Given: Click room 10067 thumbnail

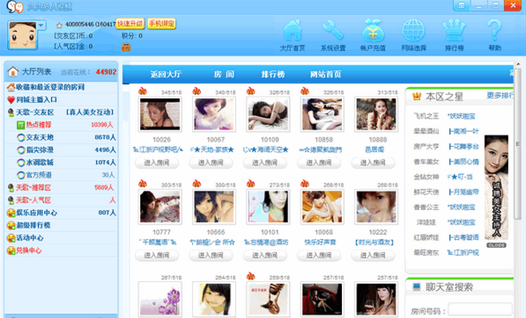Looking at the screenshot, I should click(x=214, y=114).
